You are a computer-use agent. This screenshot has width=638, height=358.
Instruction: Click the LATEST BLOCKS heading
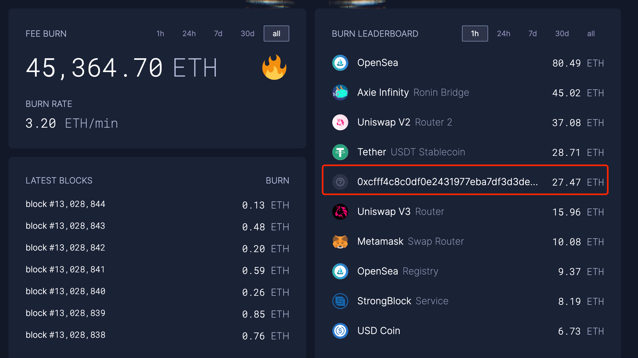point(59,181)
